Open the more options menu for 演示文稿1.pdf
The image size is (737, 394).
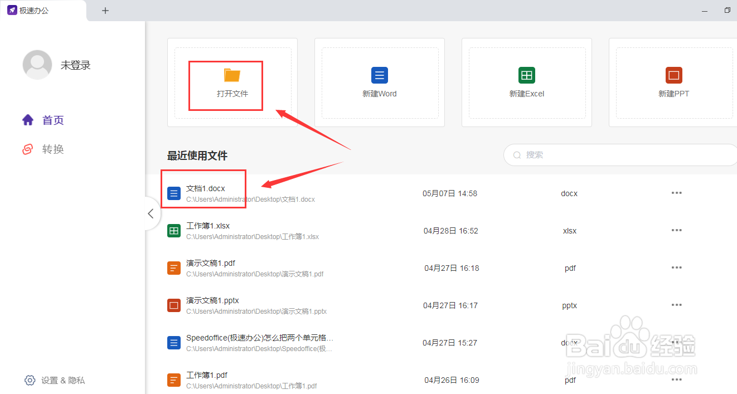click(x=676, y=267)
